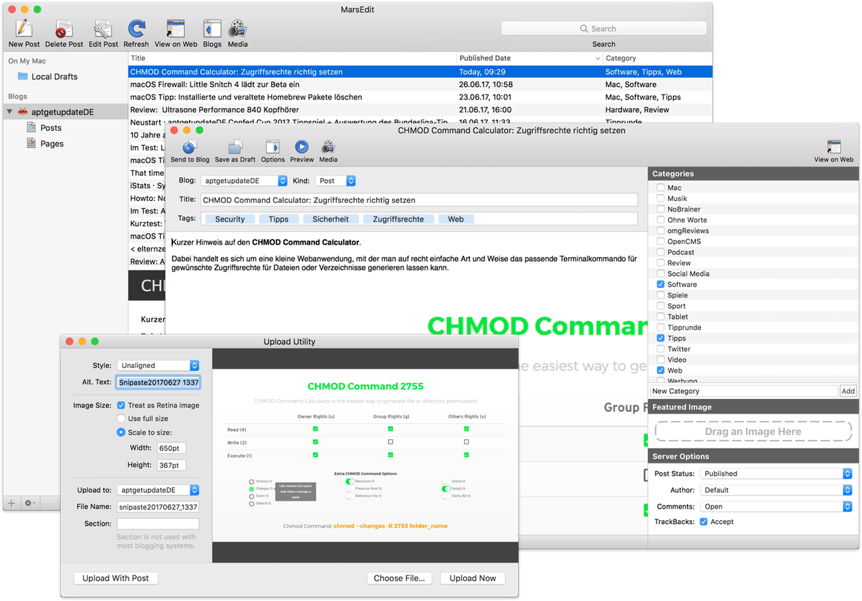
Task: Open Options in post editor toolbar
Action: pos(273,147)
